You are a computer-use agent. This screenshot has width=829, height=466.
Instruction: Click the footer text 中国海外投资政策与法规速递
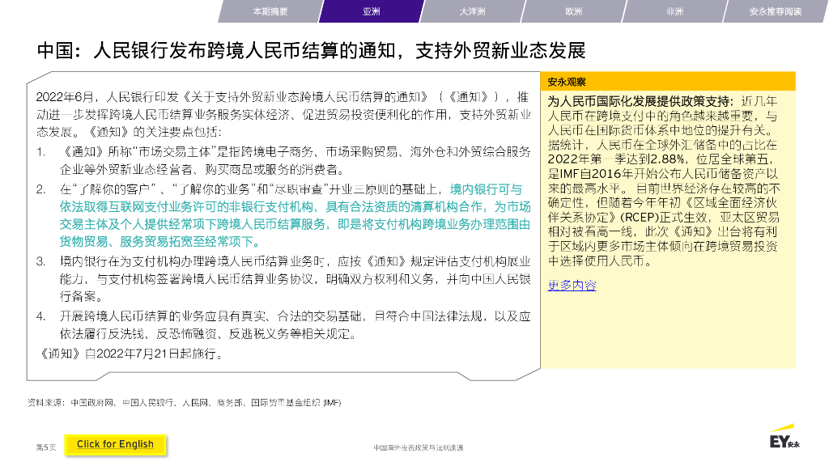pyautogui.click(x=419, y=447)
